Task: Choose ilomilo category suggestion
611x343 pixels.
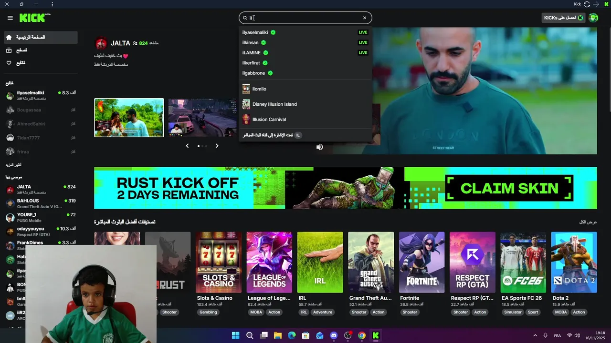Action: click(305, 89)
